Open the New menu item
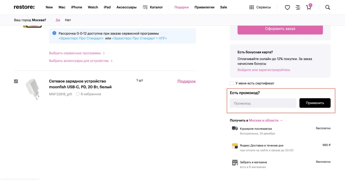 pos(49,7)
